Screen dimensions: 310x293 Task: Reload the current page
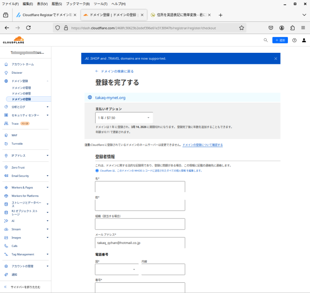28,28
